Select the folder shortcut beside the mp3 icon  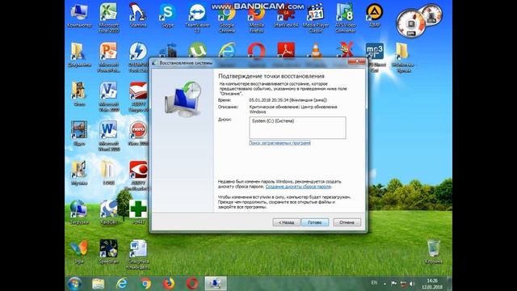click(x=403, y=57)
